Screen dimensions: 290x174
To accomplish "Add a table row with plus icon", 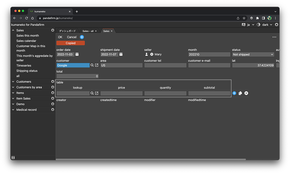I will (x=234, y=93).
